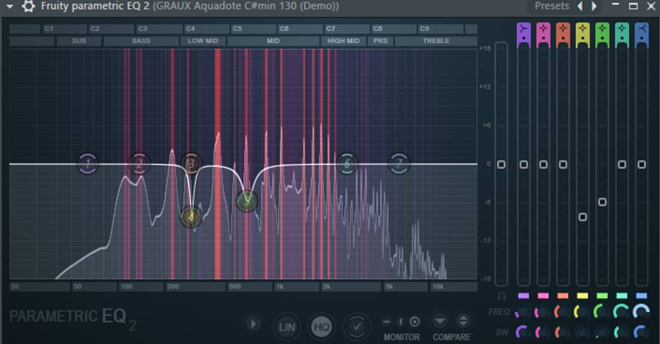660x344 pixels.
Task: Select band 7 node on EQ graph
Action: (x=399, y=164)
